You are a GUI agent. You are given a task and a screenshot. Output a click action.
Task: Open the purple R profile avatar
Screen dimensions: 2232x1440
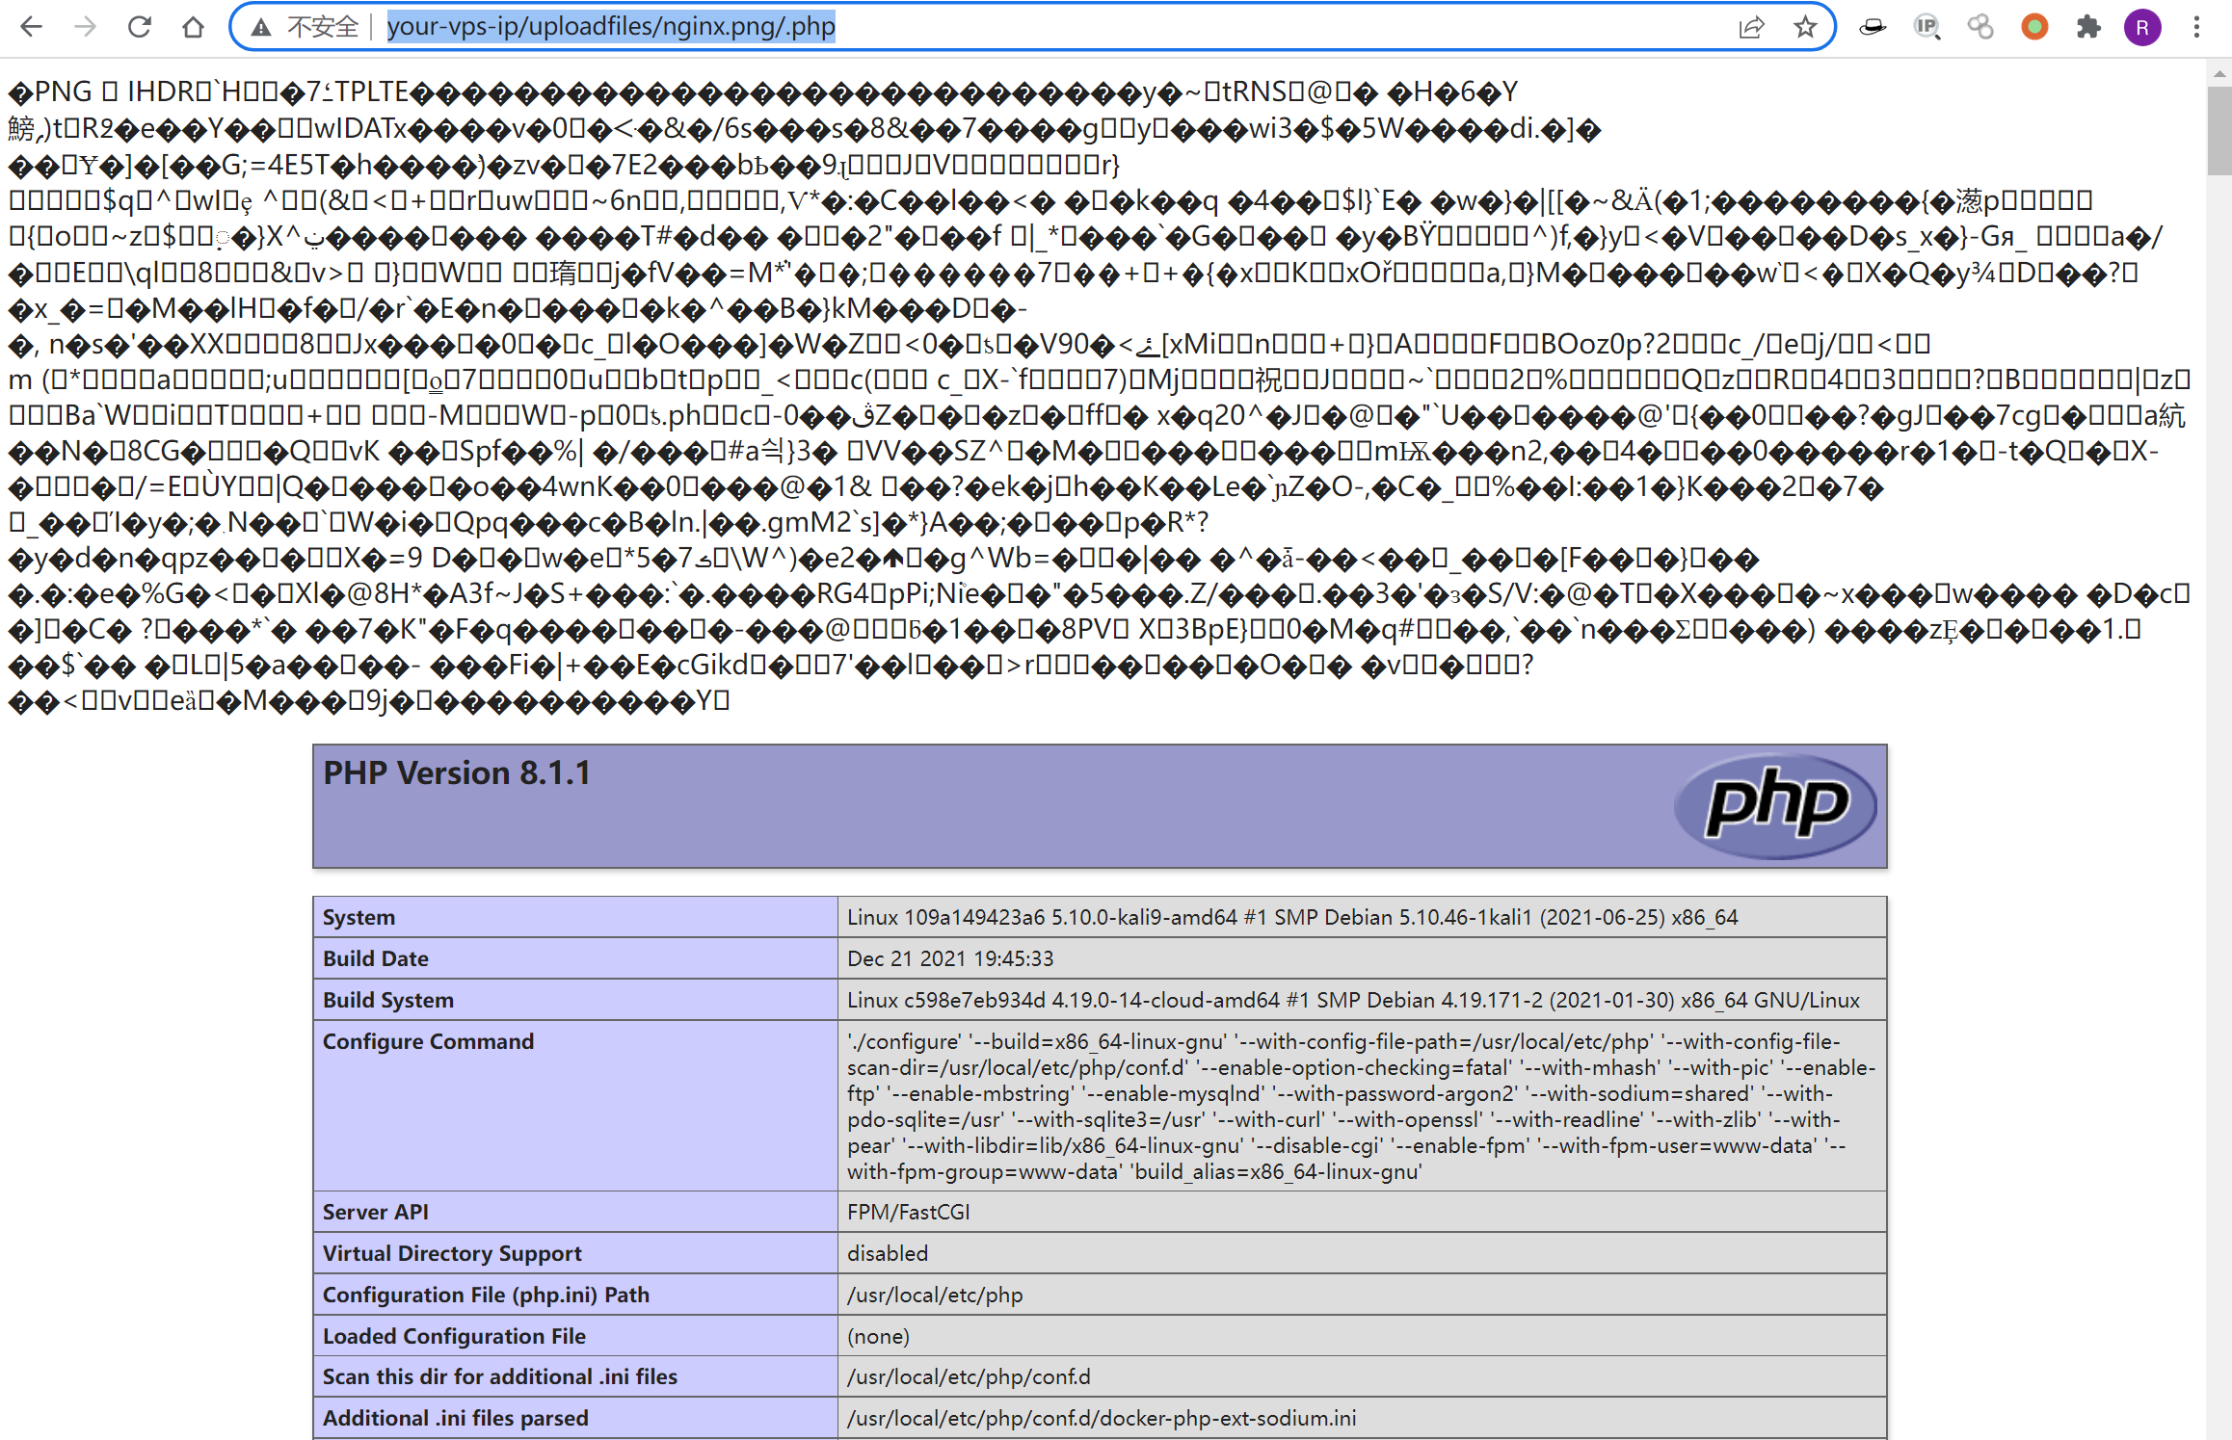pos(2141,27)
